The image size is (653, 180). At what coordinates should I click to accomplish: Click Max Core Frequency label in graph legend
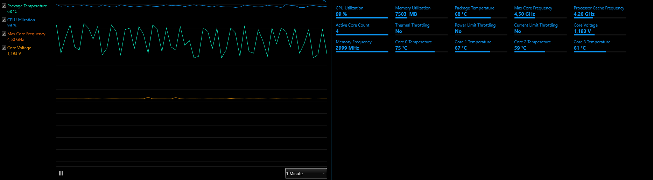26,34
